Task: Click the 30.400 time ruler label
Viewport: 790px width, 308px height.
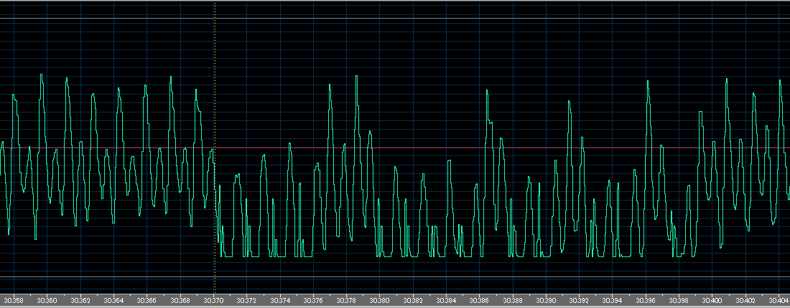Action: [712, 300]
